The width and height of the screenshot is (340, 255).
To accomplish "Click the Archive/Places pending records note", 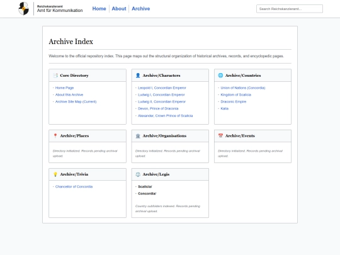I will click(85, 154).
